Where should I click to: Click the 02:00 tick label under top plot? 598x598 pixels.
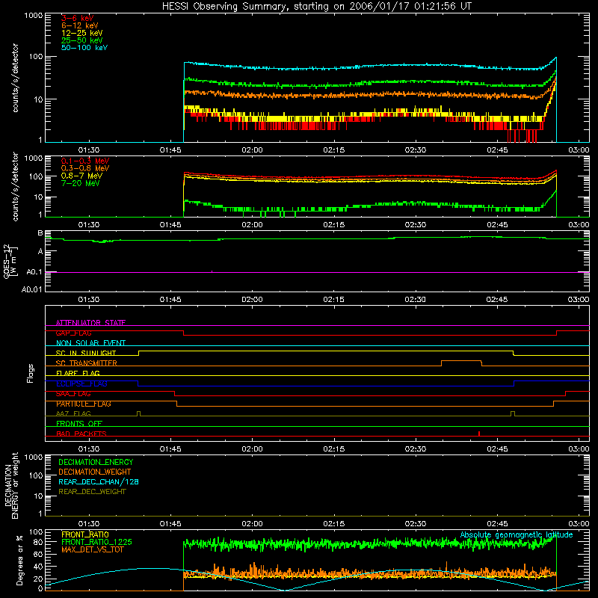252,150
